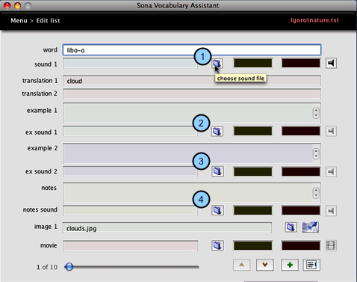Browse file for notes sound

[217, 210]
